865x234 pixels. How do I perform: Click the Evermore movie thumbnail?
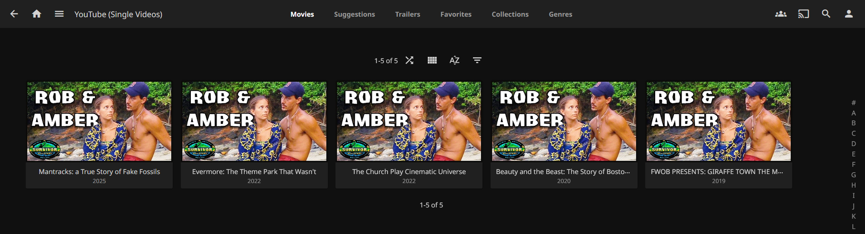254,121
